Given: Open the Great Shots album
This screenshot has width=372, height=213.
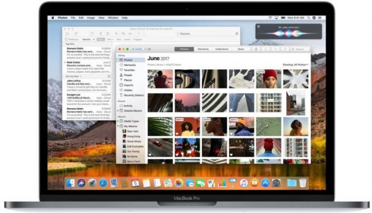Looking at the screenshot, I should click(x=134, y=141).
